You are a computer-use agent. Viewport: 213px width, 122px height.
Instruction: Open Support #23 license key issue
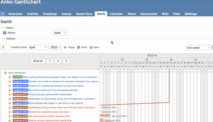tap(49, 112)
